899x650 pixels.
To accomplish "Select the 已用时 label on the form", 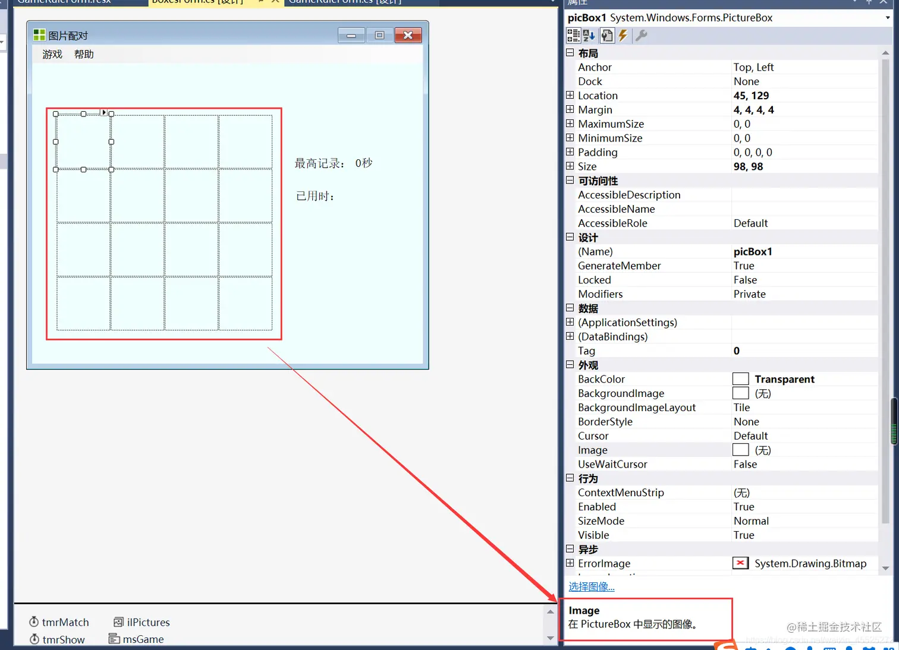I will (315, 196).
